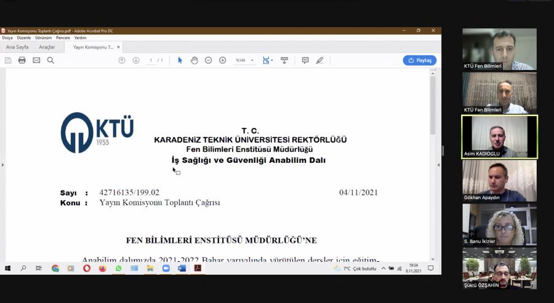Click the scrollbar up arrow
This screenshot has width=554, height=303.
point(433,73)
